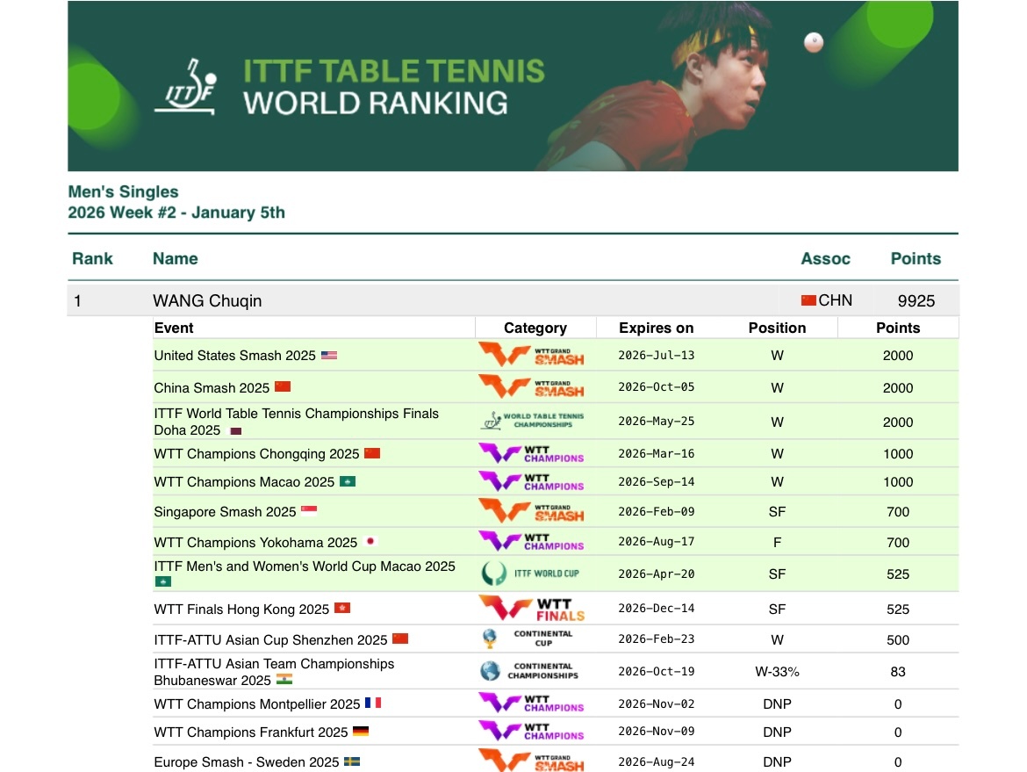The image size is (1027, 772).
Task: Click Macao flag under World Cup Macao 2025
Action: coord(162,581)
